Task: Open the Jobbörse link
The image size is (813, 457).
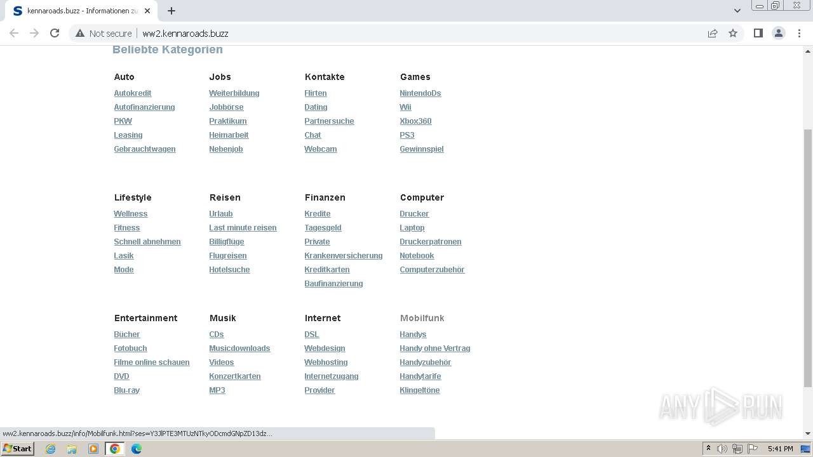Action: tap(226, 107)
